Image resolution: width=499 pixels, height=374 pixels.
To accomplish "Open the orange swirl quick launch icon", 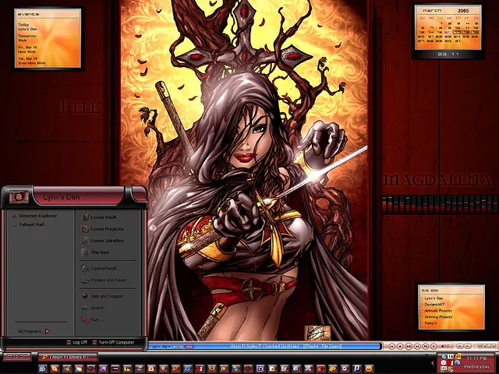I will 175,369.
